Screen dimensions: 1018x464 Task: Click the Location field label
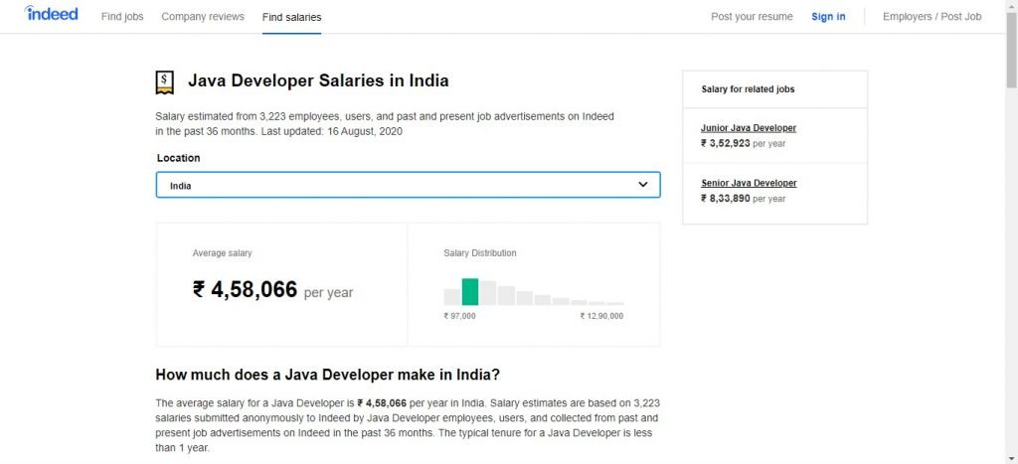tap(179, 158)
